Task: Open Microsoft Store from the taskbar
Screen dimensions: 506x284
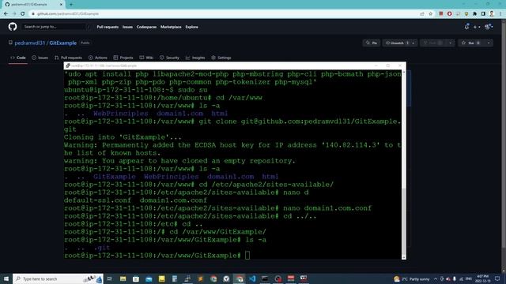Action: coord(136,278)
